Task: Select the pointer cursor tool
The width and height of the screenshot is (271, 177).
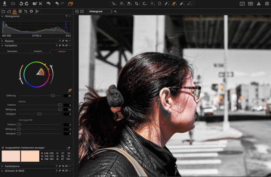Action: (x=114, y=4)
